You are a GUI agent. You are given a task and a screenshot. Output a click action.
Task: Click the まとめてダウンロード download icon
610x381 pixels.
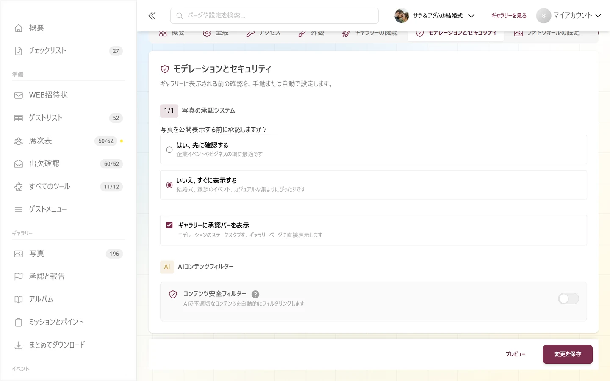click(x=19, y=345)
